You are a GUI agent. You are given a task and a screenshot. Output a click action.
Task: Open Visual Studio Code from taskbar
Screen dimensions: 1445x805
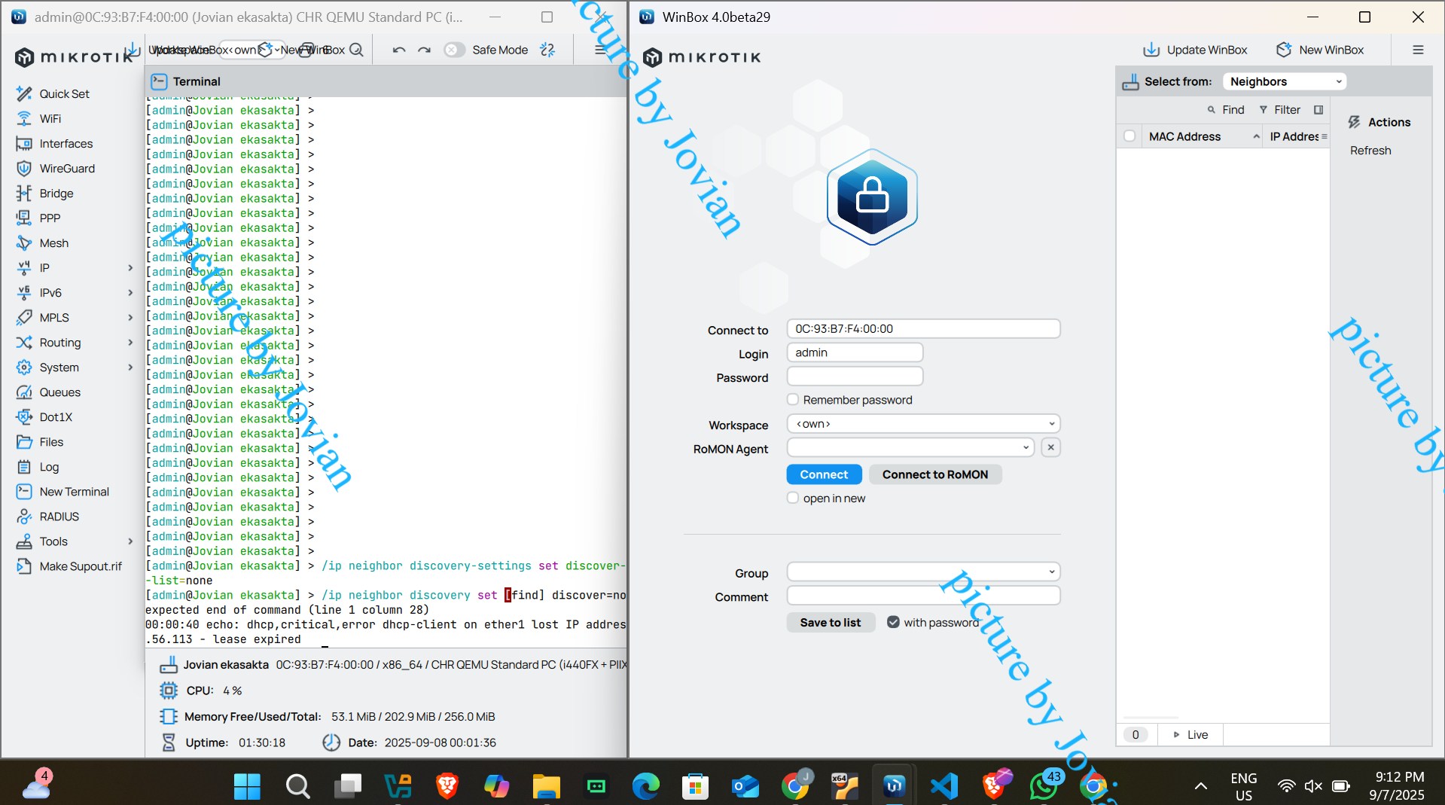tap(944, 786)
